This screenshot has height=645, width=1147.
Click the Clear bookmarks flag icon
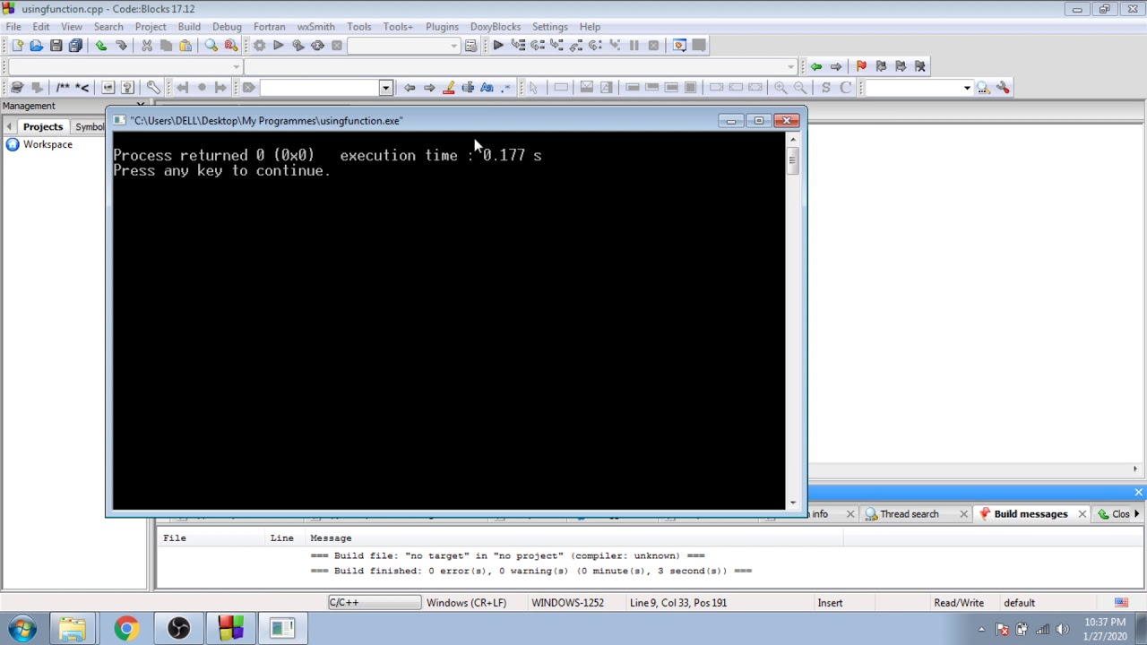pyautogui.click(x=920, y=66)
